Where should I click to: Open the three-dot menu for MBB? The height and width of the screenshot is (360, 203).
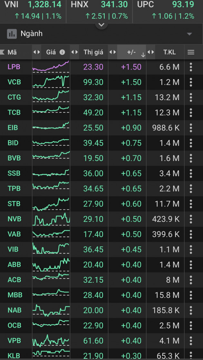point(191,295)
